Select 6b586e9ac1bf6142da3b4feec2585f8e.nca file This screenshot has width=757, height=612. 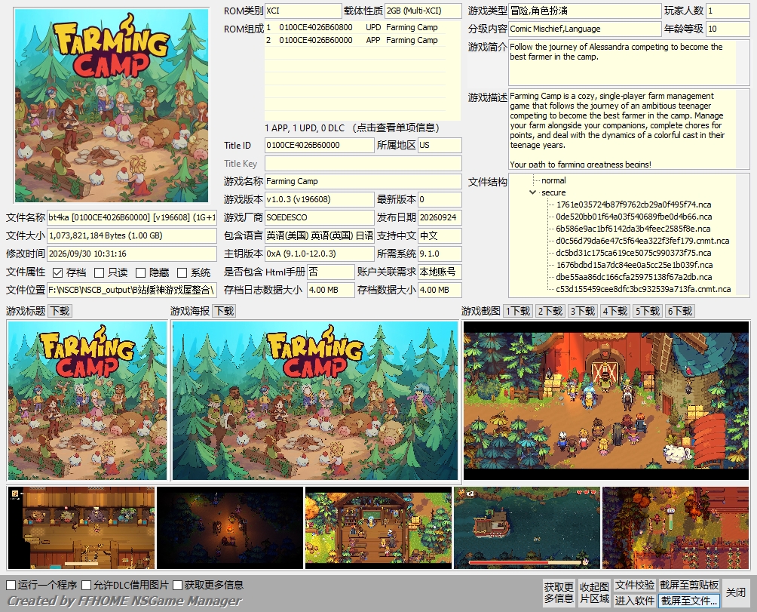coord(633,229)
